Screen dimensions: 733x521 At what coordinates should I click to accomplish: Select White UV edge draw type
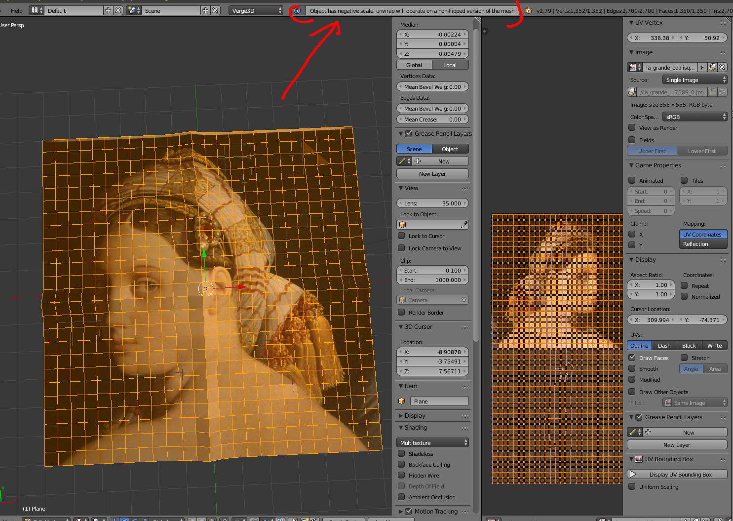tap(715, 345)
